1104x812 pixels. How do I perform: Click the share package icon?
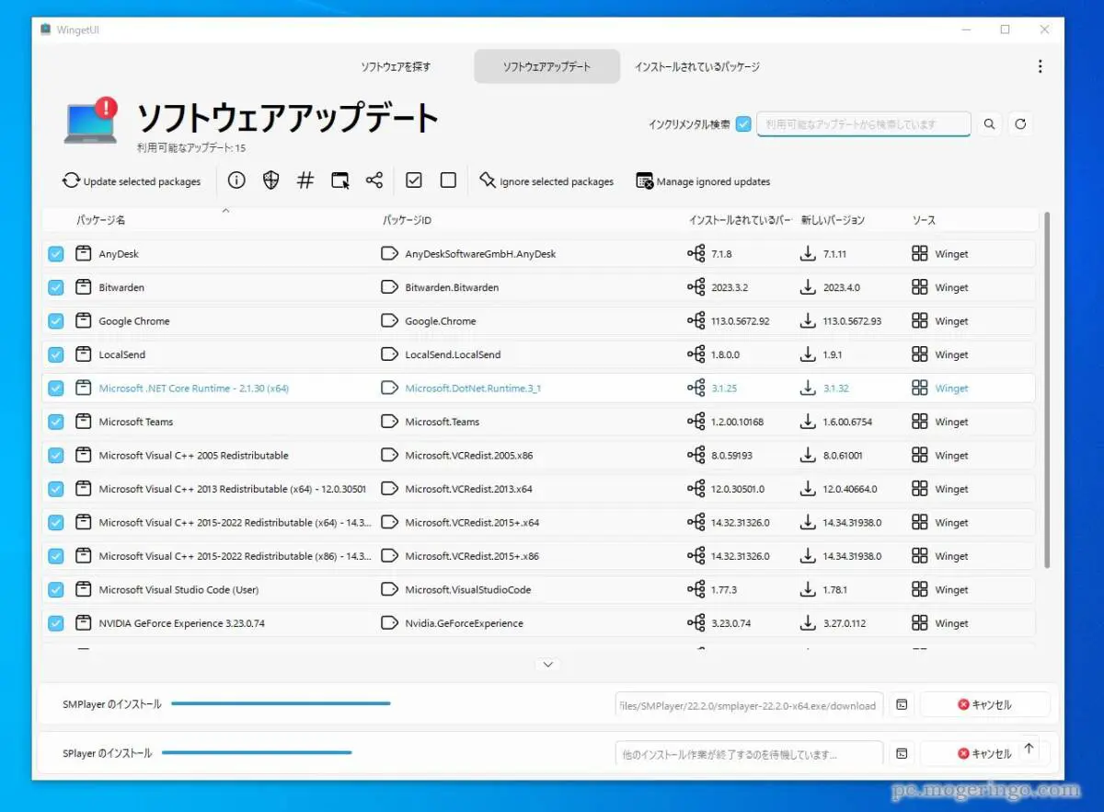tap(374, 180)
